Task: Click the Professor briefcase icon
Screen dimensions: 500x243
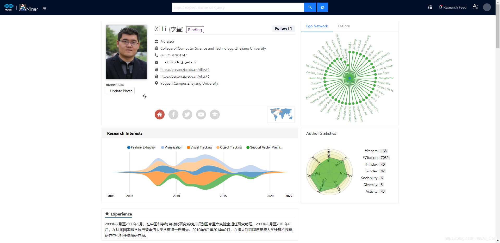Action: tap(157, 41)
